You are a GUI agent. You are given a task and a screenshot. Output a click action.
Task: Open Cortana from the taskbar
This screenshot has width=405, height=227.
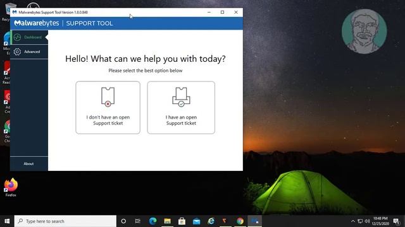pos(123,221)
